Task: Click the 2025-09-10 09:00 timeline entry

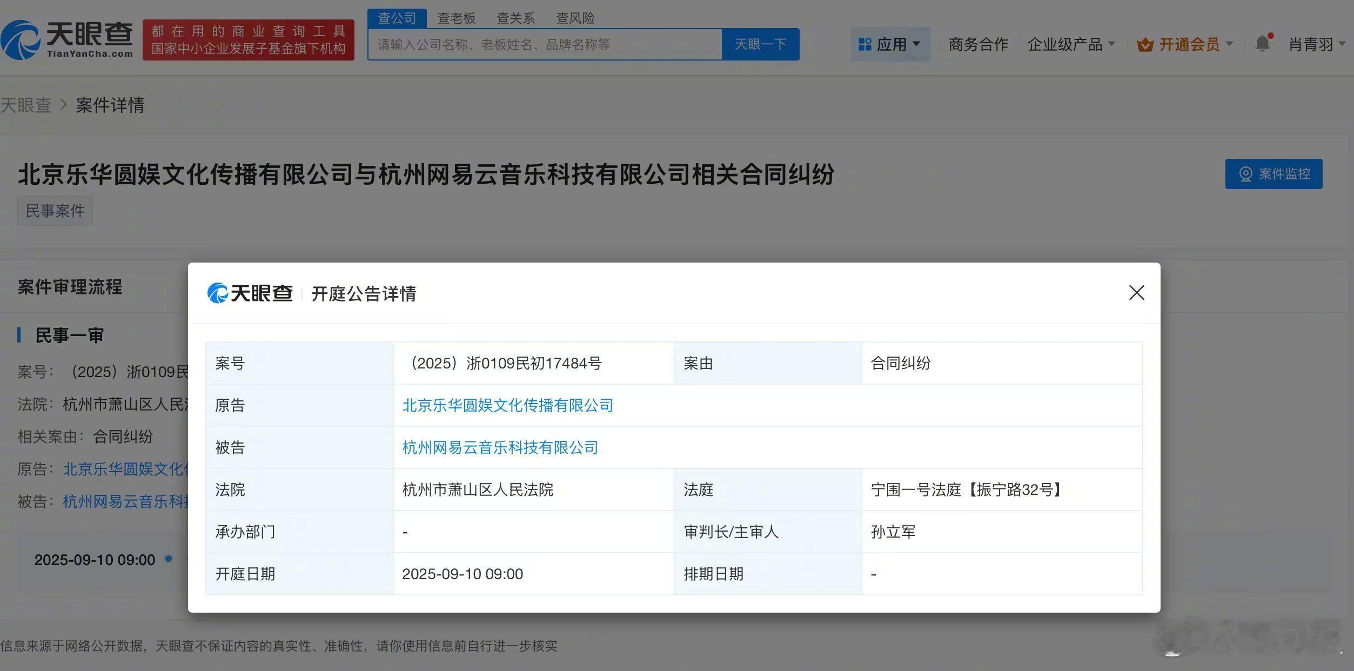Action: click(x=95, y=560)
